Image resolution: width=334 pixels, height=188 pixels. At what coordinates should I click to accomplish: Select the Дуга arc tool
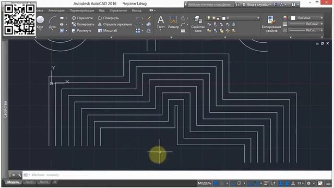click(52, 22)
